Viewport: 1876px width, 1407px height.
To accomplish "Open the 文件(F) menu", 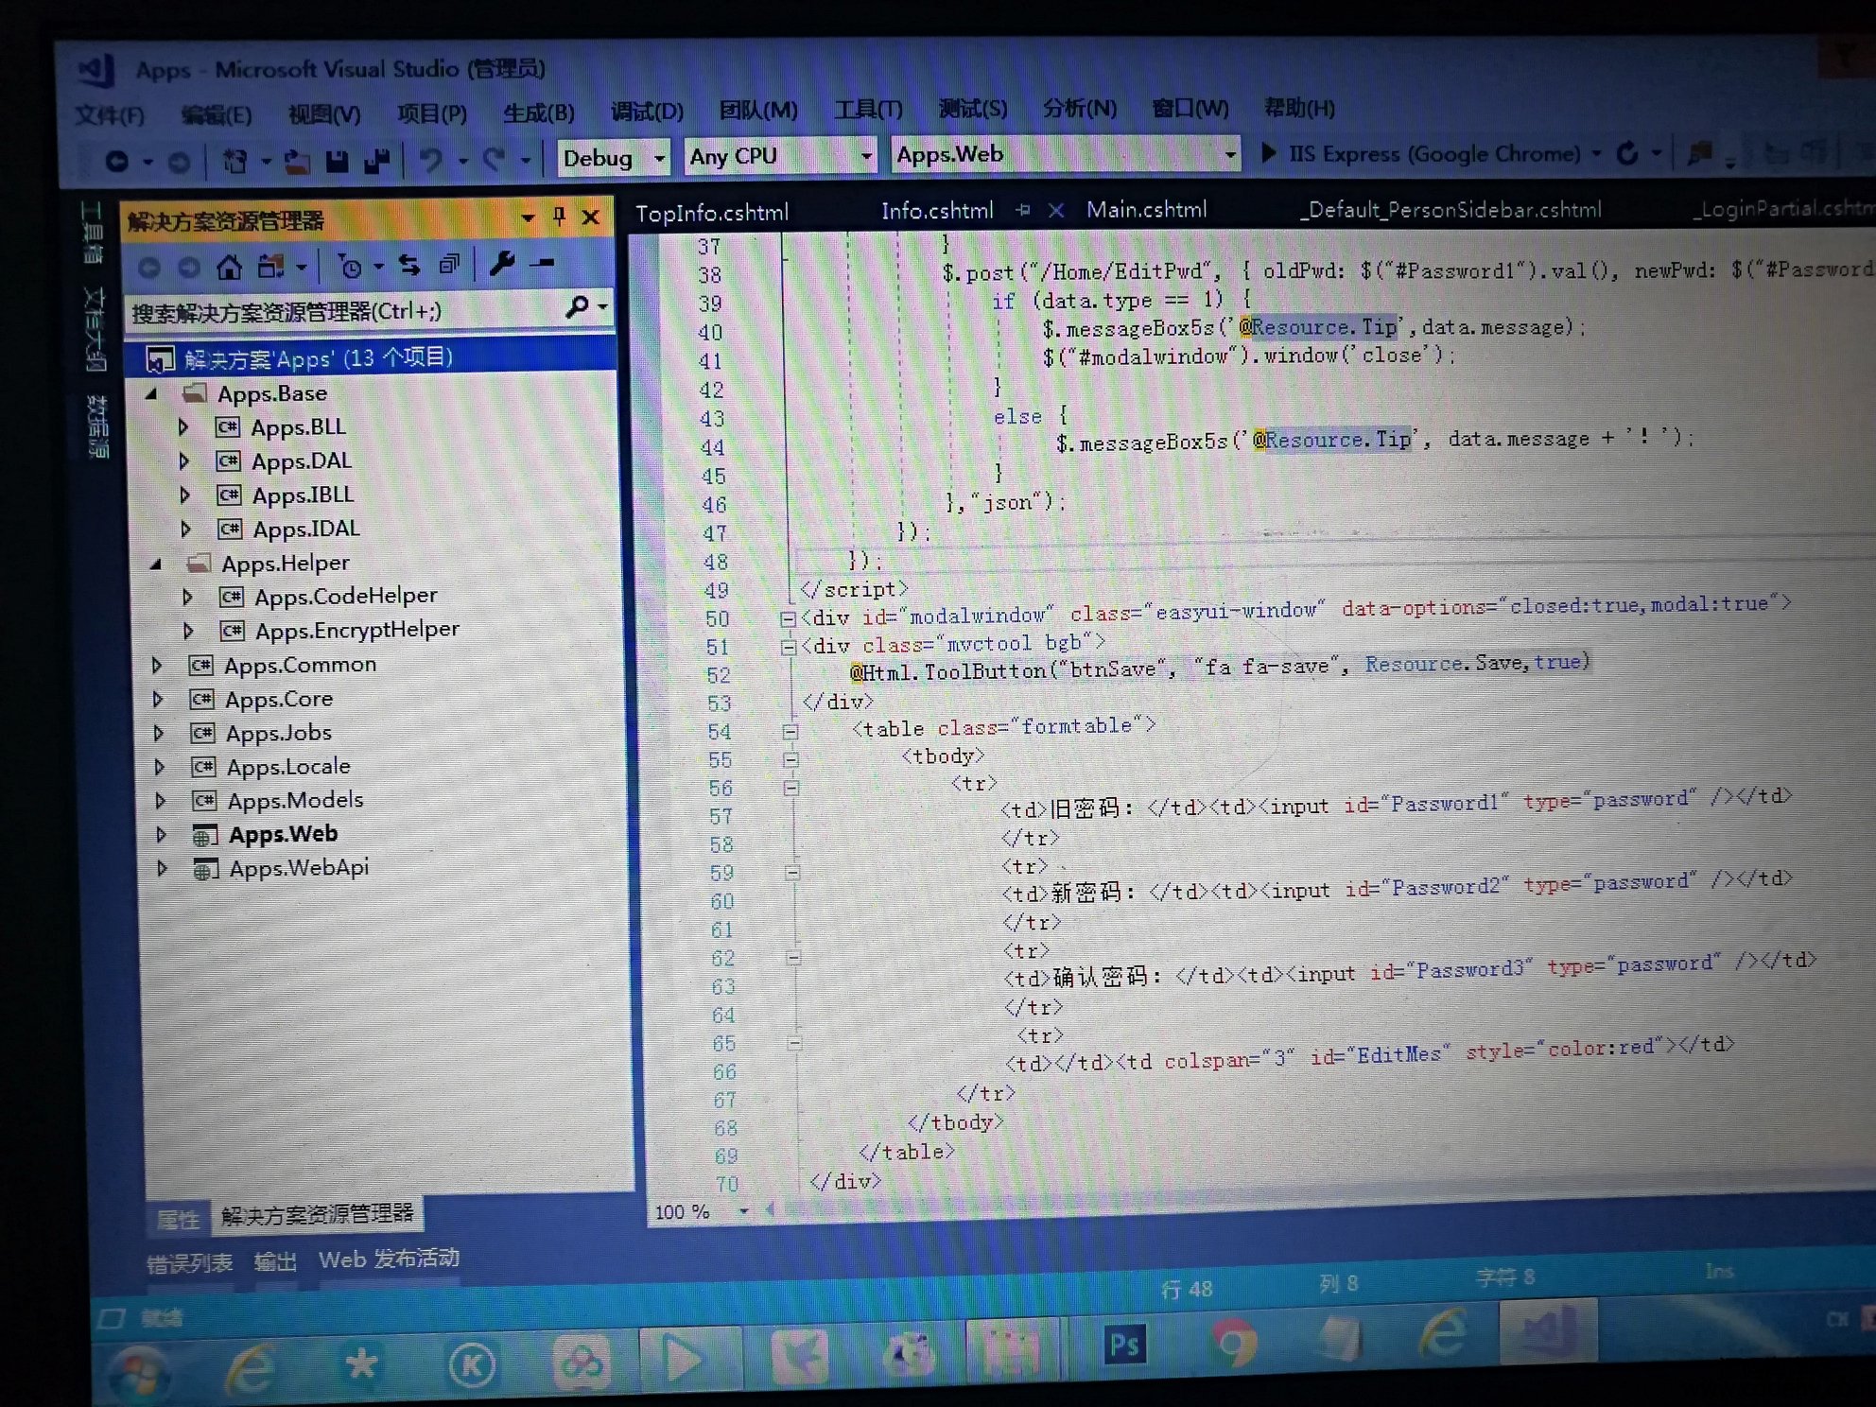I will tap(110, 115).
